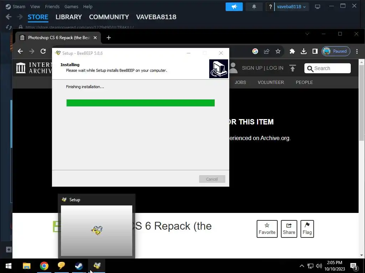The width and height of the screenshot is (365, 273).
Task: Click the green installation progress bar
Action: pos(140,103)
